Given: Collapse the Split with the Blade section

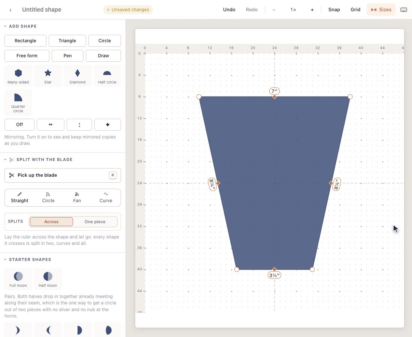Looking at the screenshot, I should click(x=38, y=160).
